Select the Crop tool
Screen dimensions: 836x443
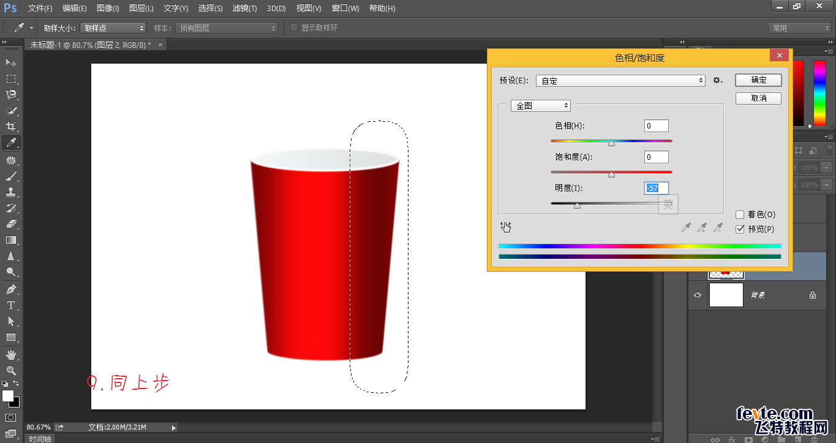click(11, 127)
